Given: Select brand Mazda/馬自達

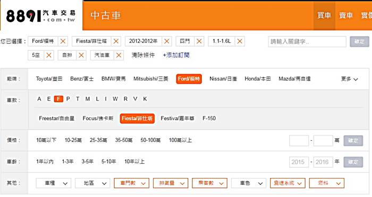Looking at the screenshot, I should 294,79.
